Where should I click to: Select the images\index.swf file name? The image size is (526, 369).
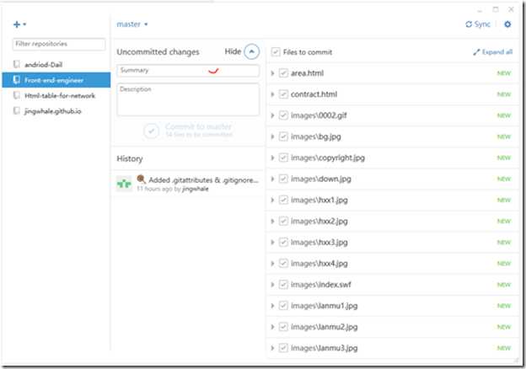[320, 285]
